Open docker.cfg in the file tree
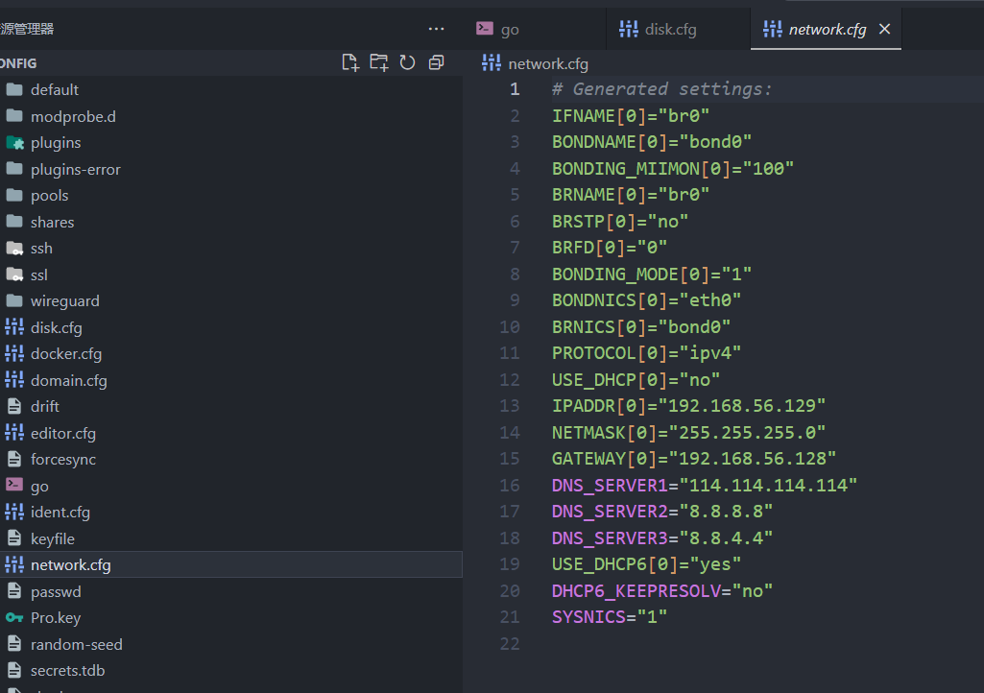This screenshot has width=984, height=693. (x=231, y=353)
